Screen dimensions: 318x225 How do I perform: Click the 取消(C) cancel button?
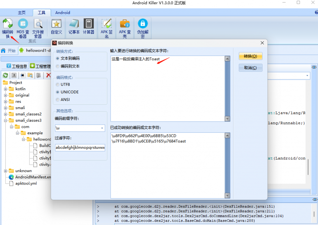[250, 67]
